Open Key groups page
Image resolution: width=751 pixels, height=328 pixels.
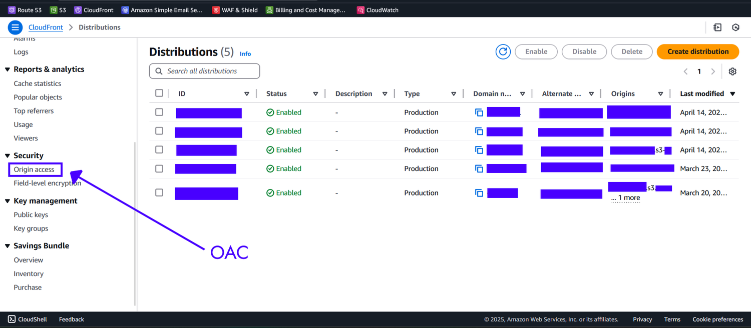(31, 228)
